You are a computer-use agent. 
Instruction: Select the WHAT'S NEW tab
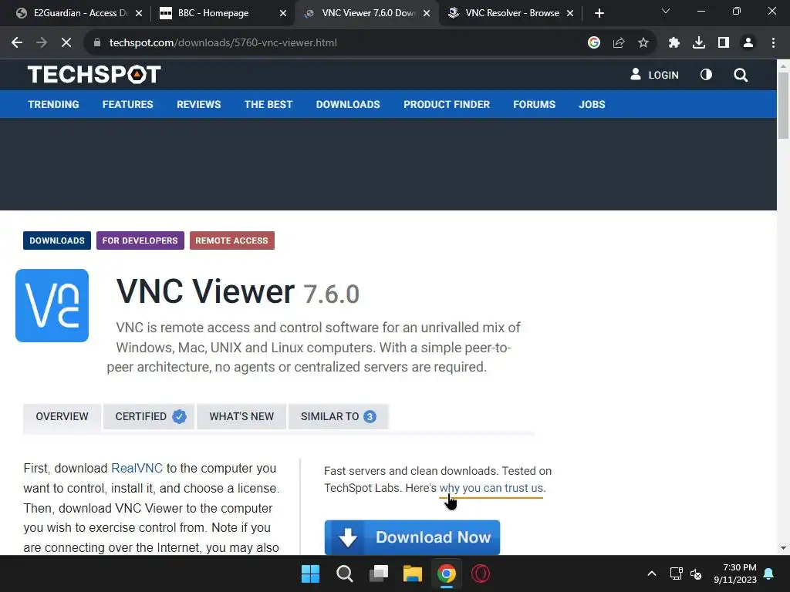(x=241, y=417)
